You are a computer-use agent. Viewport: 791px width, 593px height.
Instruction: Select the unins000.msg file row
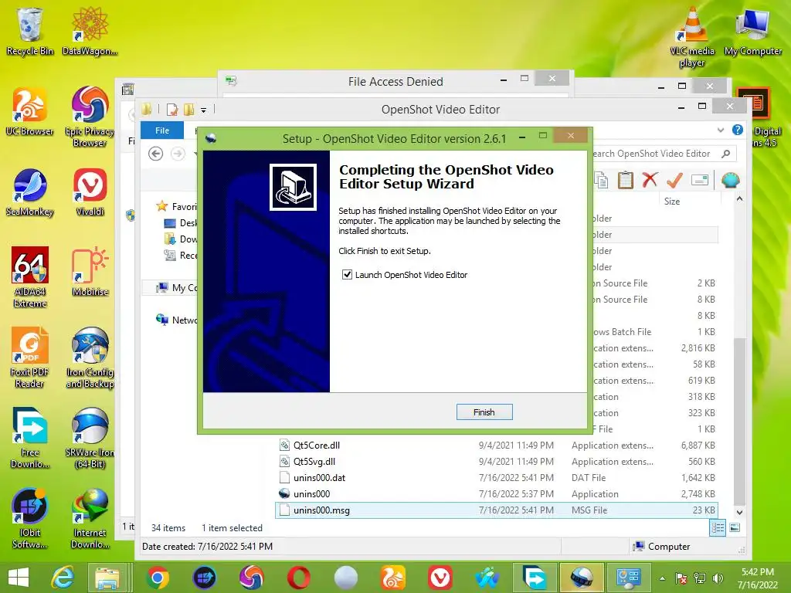point(497,510)
